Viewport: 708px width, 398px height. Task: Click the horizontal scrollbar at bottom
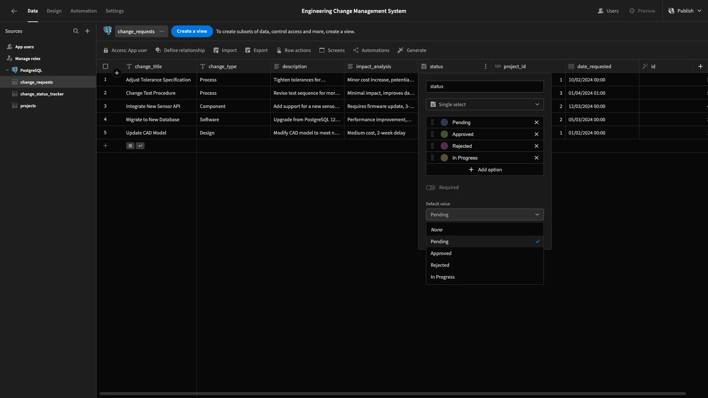(392, 394)
